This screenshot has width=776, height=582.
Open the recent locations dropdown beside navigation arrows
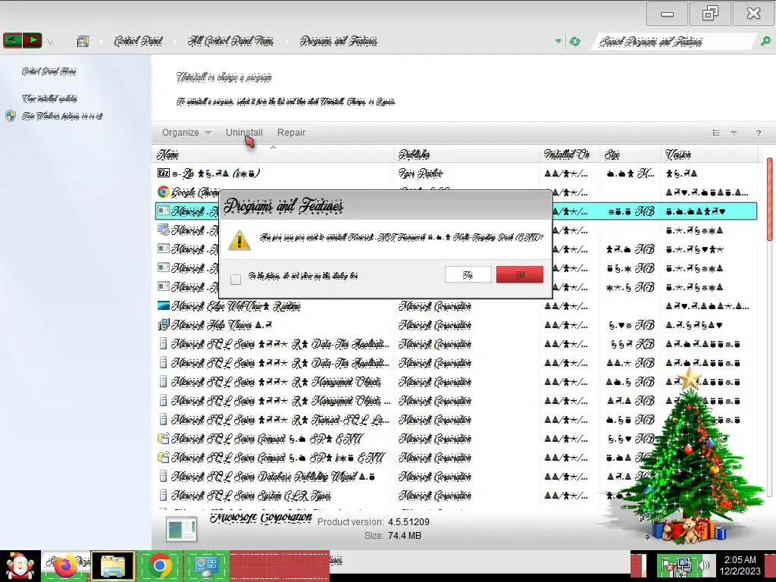point(50,42)
